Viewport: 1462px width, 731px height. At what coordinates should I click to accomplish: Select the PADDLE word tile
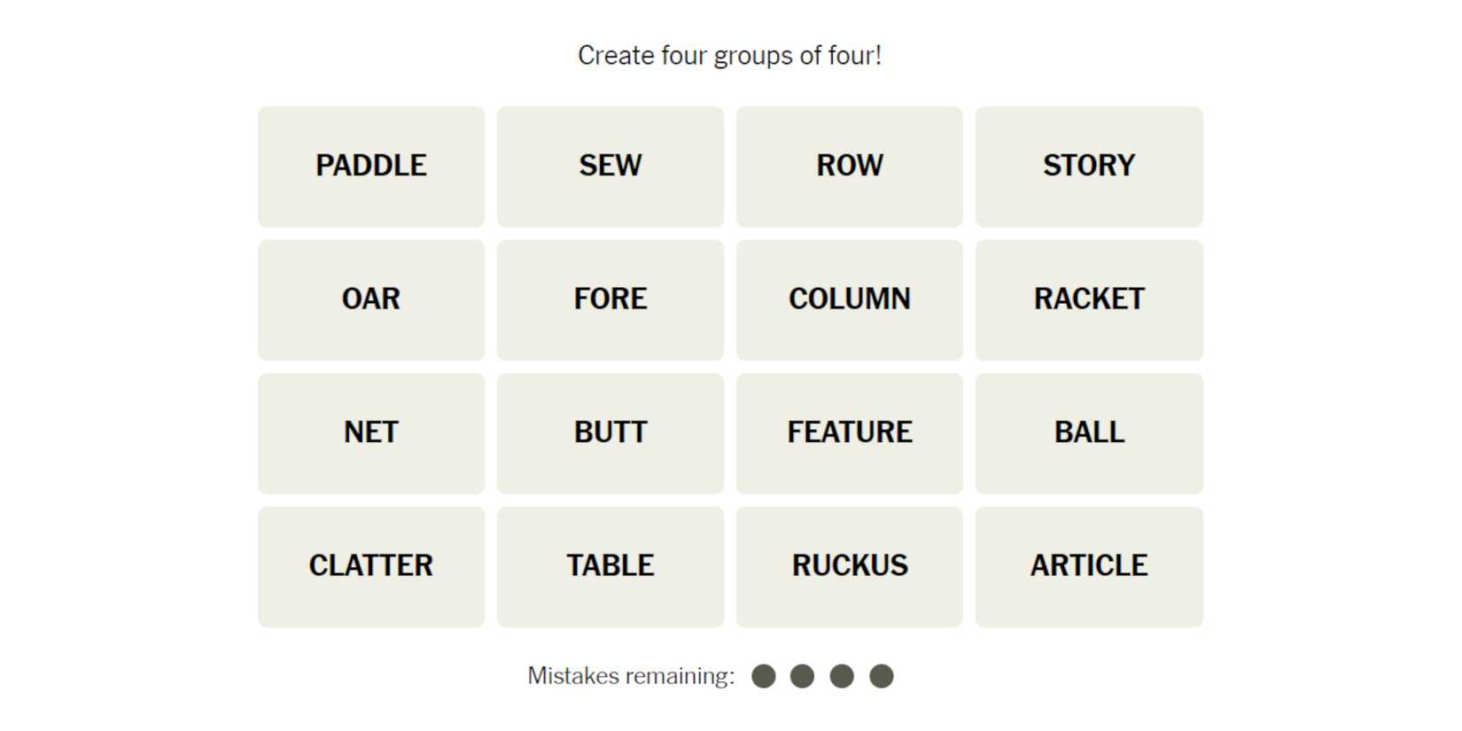pyautogui.click(x=371, y=167)
